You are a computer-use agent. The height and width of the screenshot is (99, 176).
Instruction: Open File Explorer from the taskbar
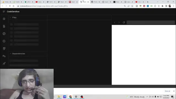click(x=59, y=97)
